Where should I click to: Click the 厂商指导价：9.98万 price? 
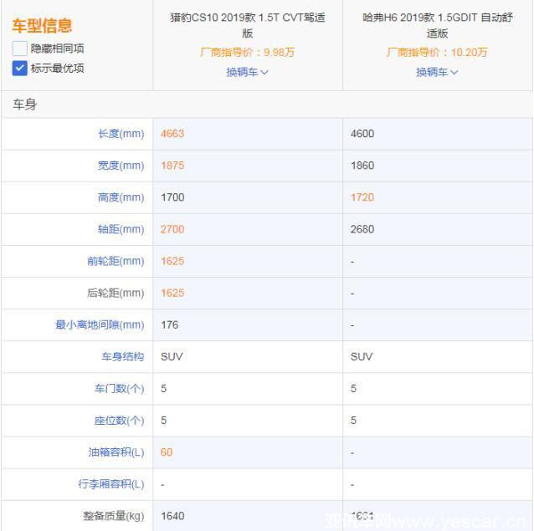pyautogui.click(x=247, y=53)
